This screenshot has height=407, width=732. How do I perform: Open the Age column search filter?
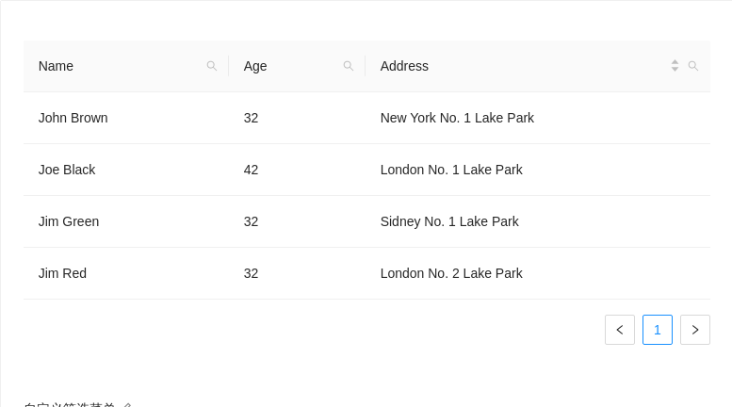349,66
